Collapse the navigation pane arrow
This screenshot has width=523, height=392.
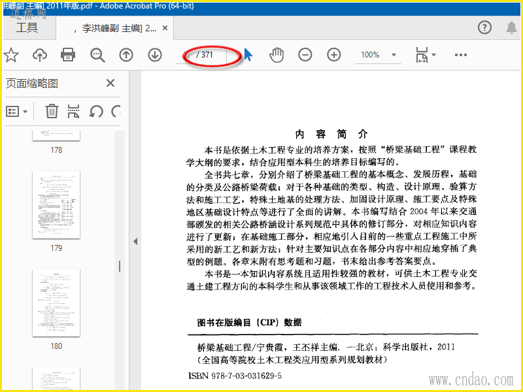coord(135,241)
